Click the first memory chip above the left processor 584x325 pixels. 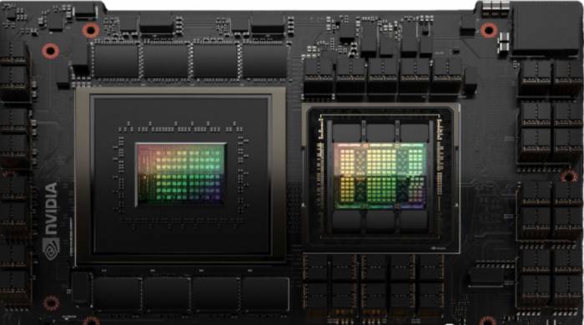(116, 61)
